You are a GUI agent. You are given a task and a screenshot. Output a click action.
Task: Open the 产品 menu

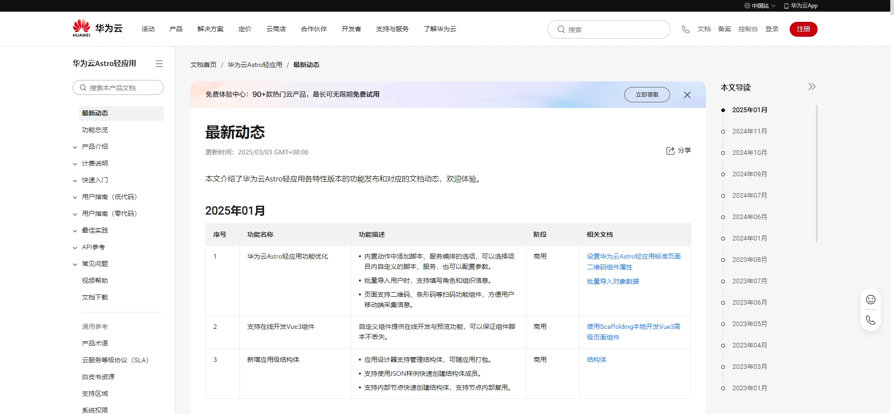176,29
